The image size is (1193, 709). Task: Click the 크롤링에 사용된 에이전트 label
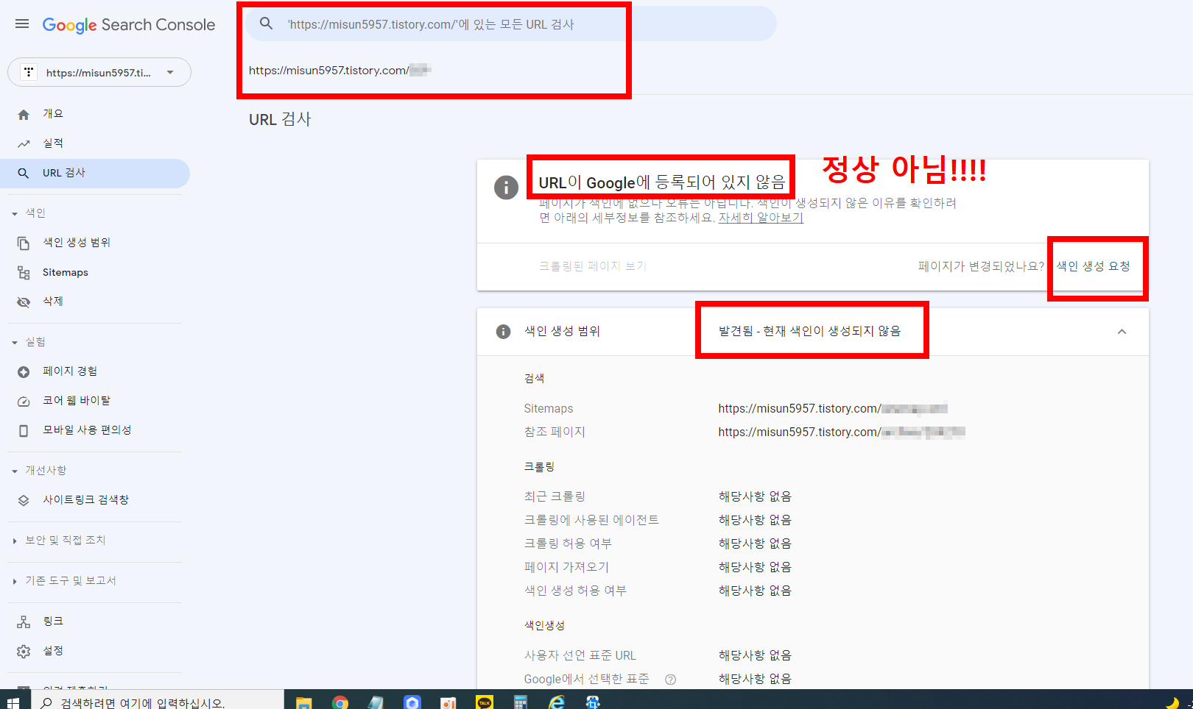[x=591, y=520]
